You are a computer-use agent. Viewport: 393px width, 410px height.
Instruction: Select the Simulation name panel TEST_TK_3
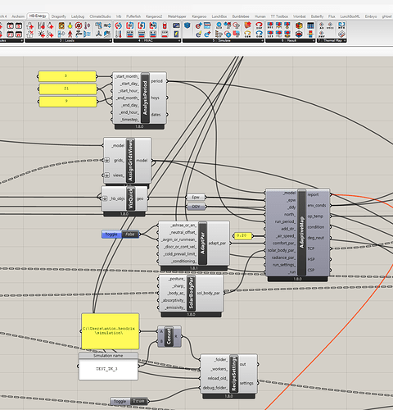[x=108, y=367]
